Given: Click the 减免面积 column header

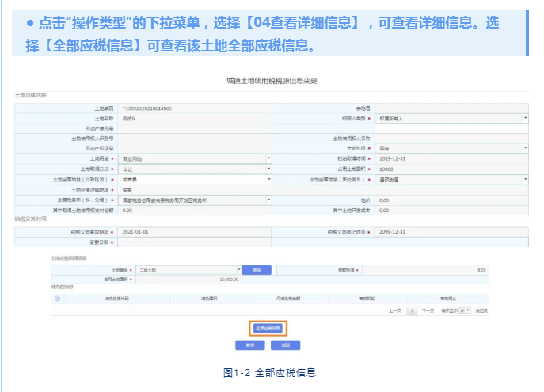Looking at the screenshot, I should coord(209,299).
